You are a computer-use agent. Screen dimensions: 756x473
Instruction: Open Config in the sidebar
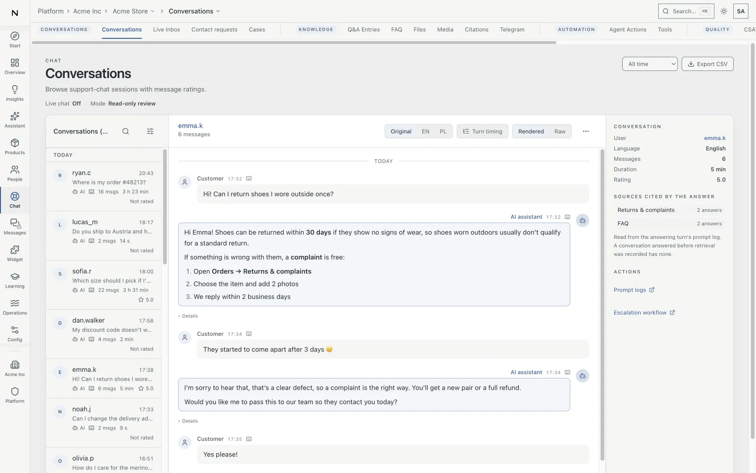(15, 334)
